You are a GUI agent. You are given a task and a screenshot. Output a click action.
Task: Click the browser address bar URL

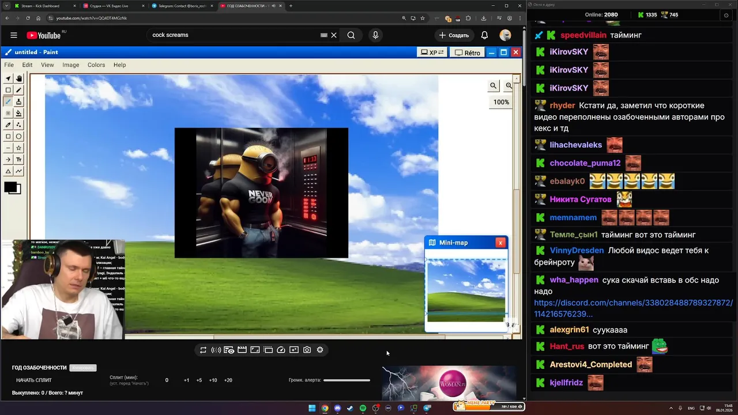(92, 18)
